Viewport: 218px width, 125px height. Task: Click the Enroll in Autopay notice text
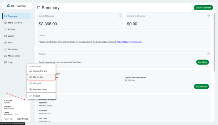60,62
